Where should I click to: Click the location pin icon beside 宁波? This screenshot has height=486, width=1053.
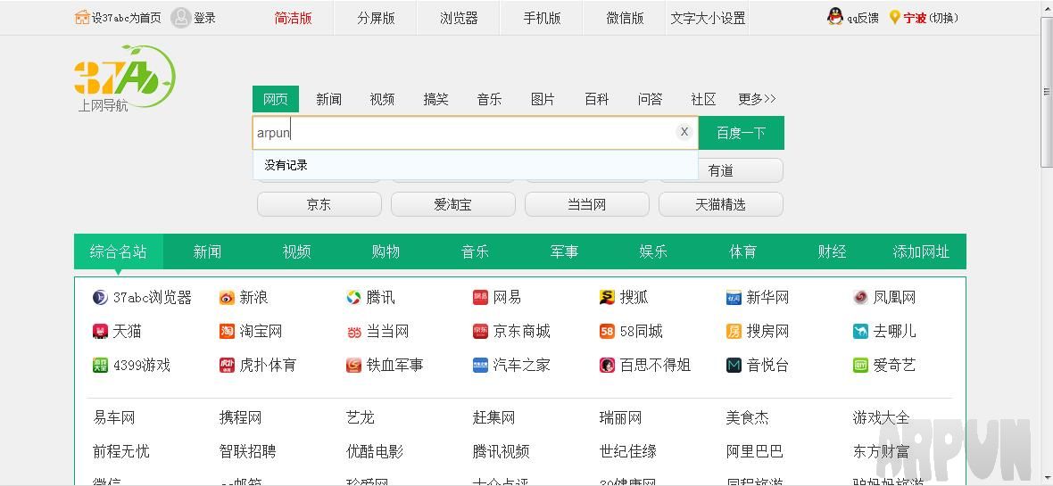pyautogui.click(x=894, y=18)
